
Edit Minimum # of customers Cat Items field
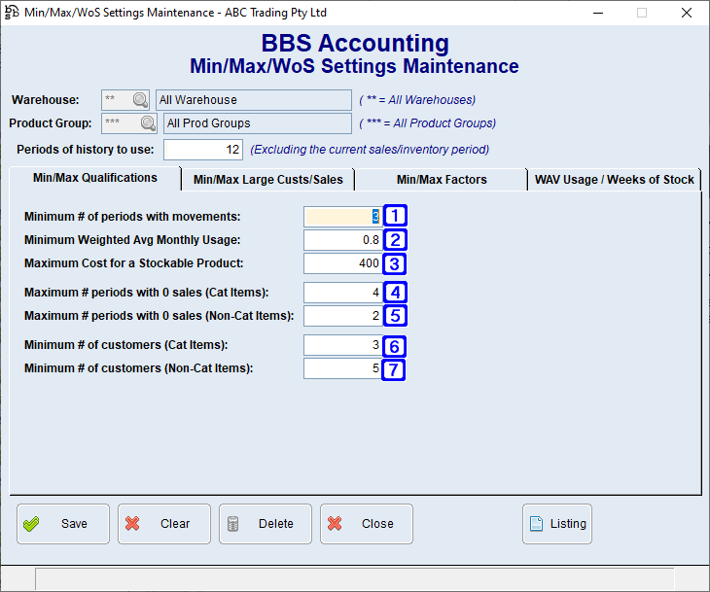(x=343, y=345)
